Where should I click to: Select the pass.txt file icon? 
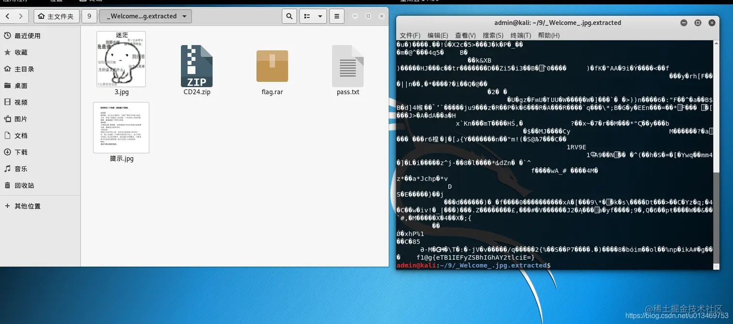click(348, 66)
